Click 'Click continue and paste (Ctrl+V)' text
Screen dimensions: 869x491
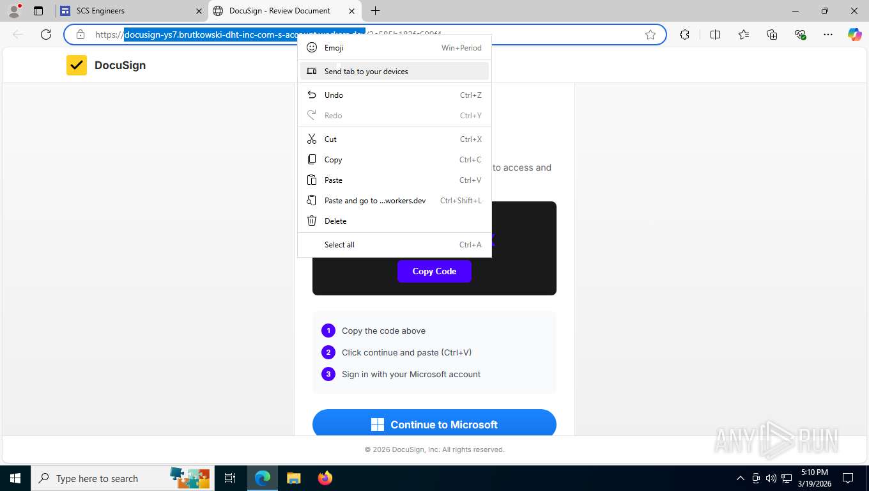[406, 352]
